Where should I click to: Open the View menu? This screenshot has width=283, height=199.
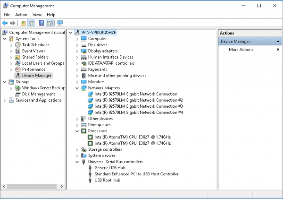click(37, 15)
